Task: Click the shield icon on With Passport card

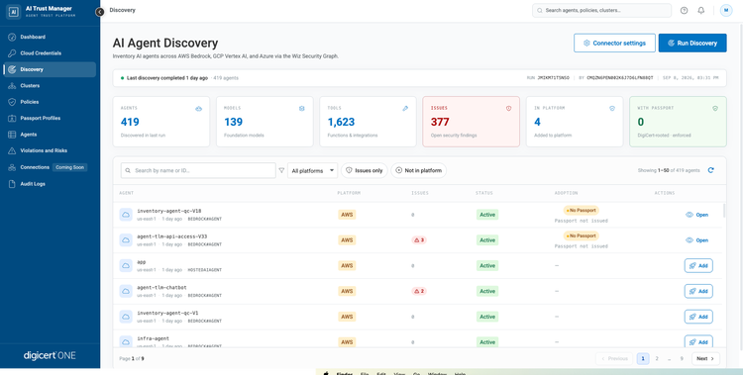Action: point(715,109)
